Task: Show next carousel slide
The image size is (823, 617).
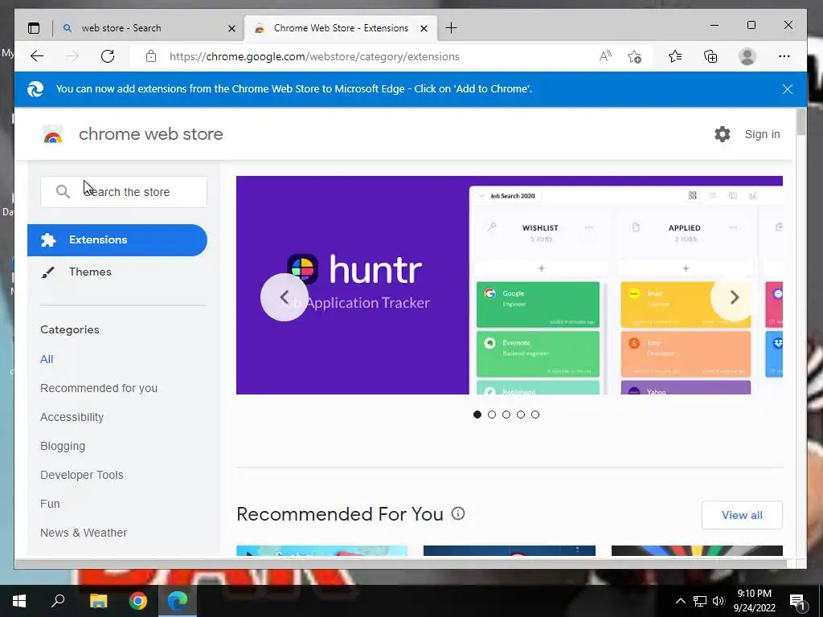Action: pyautogui.click(x=735, y=297)
